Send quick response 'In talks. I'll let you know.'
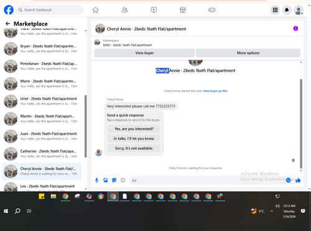The width and height of the screenshot is (311, 231). point(134,139)
